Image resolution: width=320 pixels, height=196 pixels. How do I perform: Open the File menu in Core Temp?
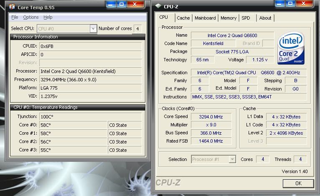coord(15,18)
